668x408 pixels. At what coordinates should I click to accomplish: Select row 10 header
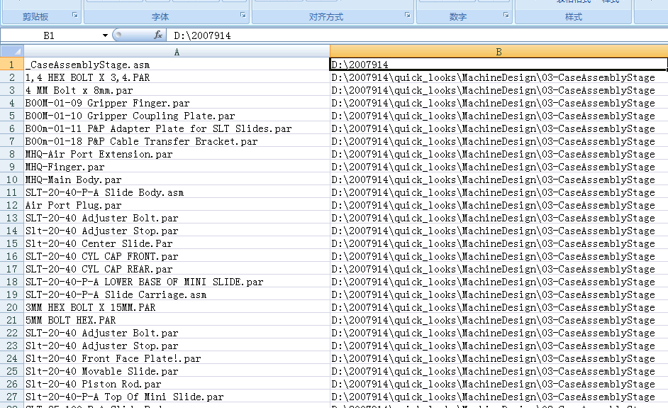12,180
